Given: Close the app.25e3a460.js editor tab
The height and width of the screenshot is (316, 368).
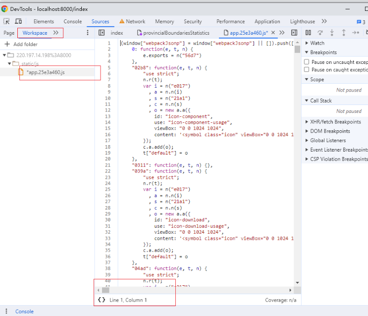Looking at the screenshot, I should pos(273,33).
